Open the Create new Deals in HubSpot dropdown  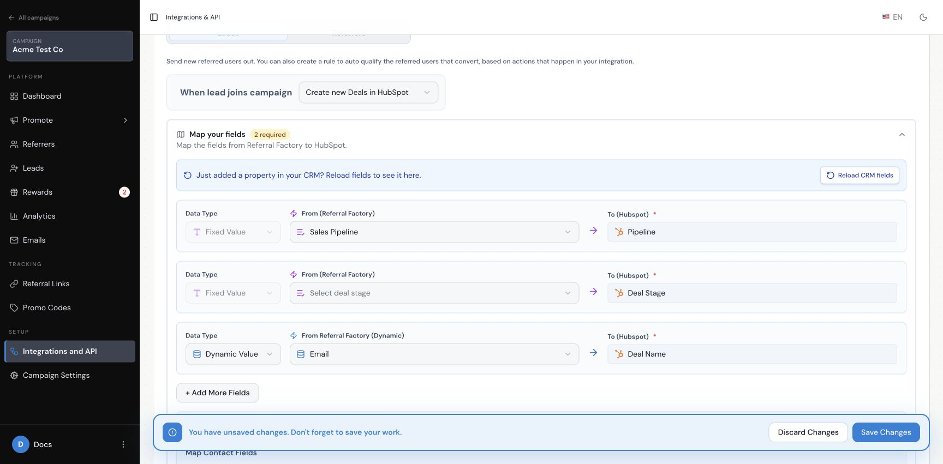pos(368,92)
